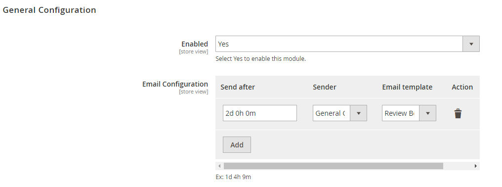Add a new email configuration row
This screenshot has width=502, height=187.
coord(237,144)
